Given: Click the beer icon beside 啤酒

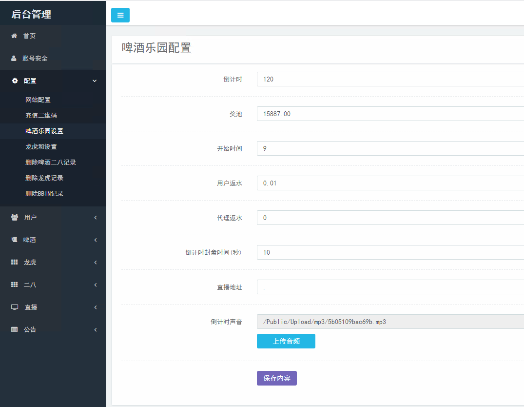Looking at the screenshot, I should tap(14, 240).
